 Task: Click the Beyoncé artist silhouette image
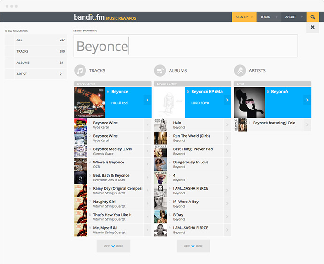[x=249, y=103]
